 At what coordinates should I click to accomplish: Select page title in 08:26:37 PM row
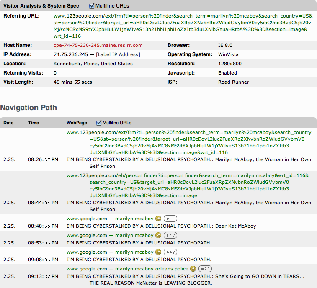coord(189,163)
